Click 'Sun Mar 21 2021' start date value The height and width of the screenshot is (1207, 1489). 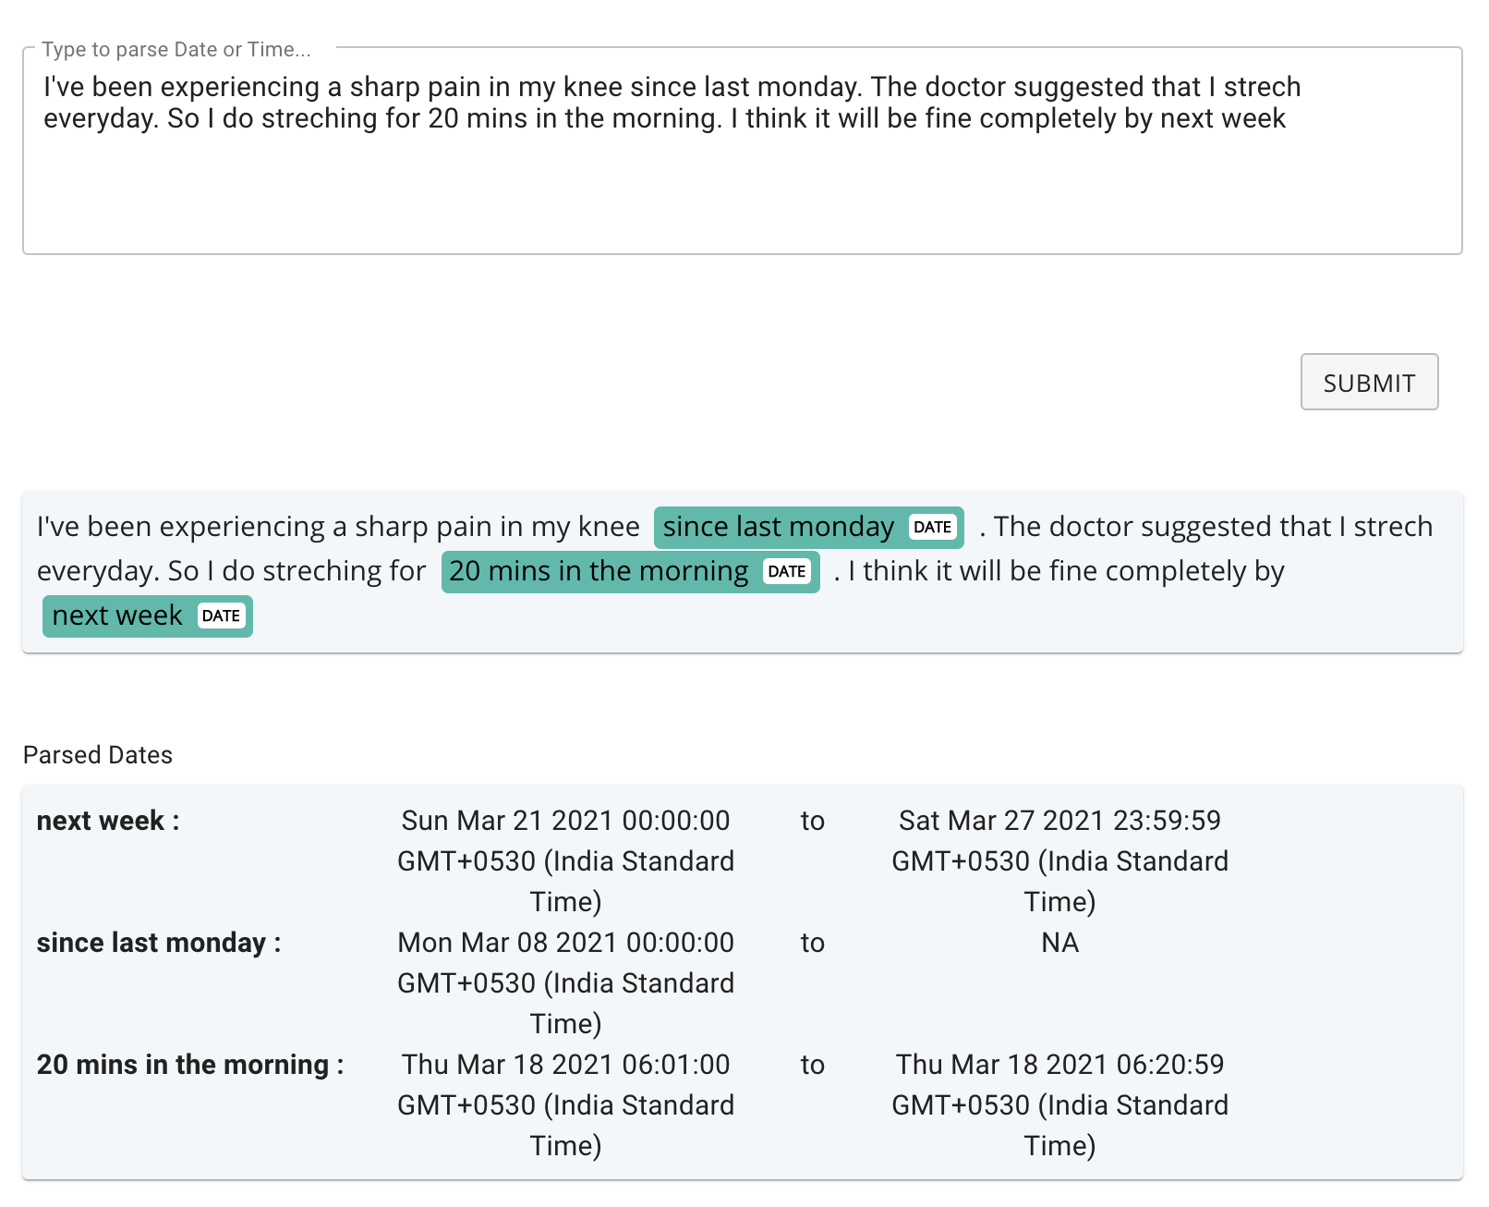(x=564, y=821)
